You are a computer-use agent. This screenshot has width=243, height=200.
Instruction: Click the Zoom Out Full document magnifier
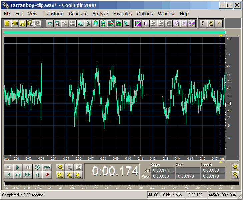[x=78, y=167]
